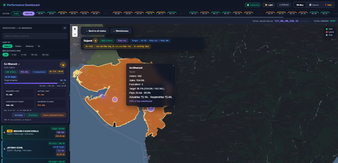Image resolution: width=338 pixels, height=163 pixels.
Task: Click the connected status indicator
Action: click(x=253, y=5)
